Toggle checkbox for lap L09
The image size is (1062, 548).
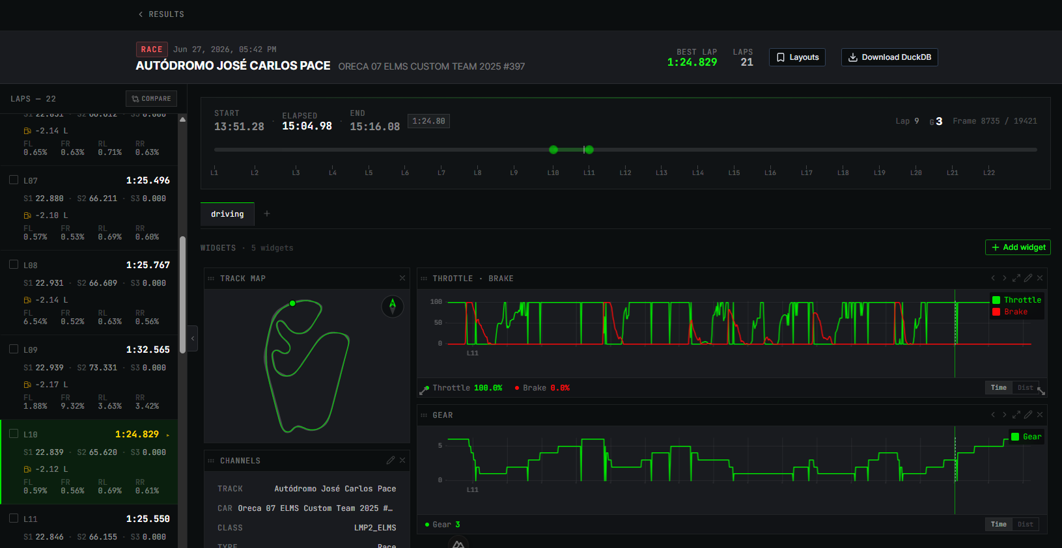(14, 349)
